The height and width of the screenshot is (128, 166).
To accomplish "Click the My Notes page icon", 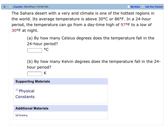I will click(x=129, y=7).
